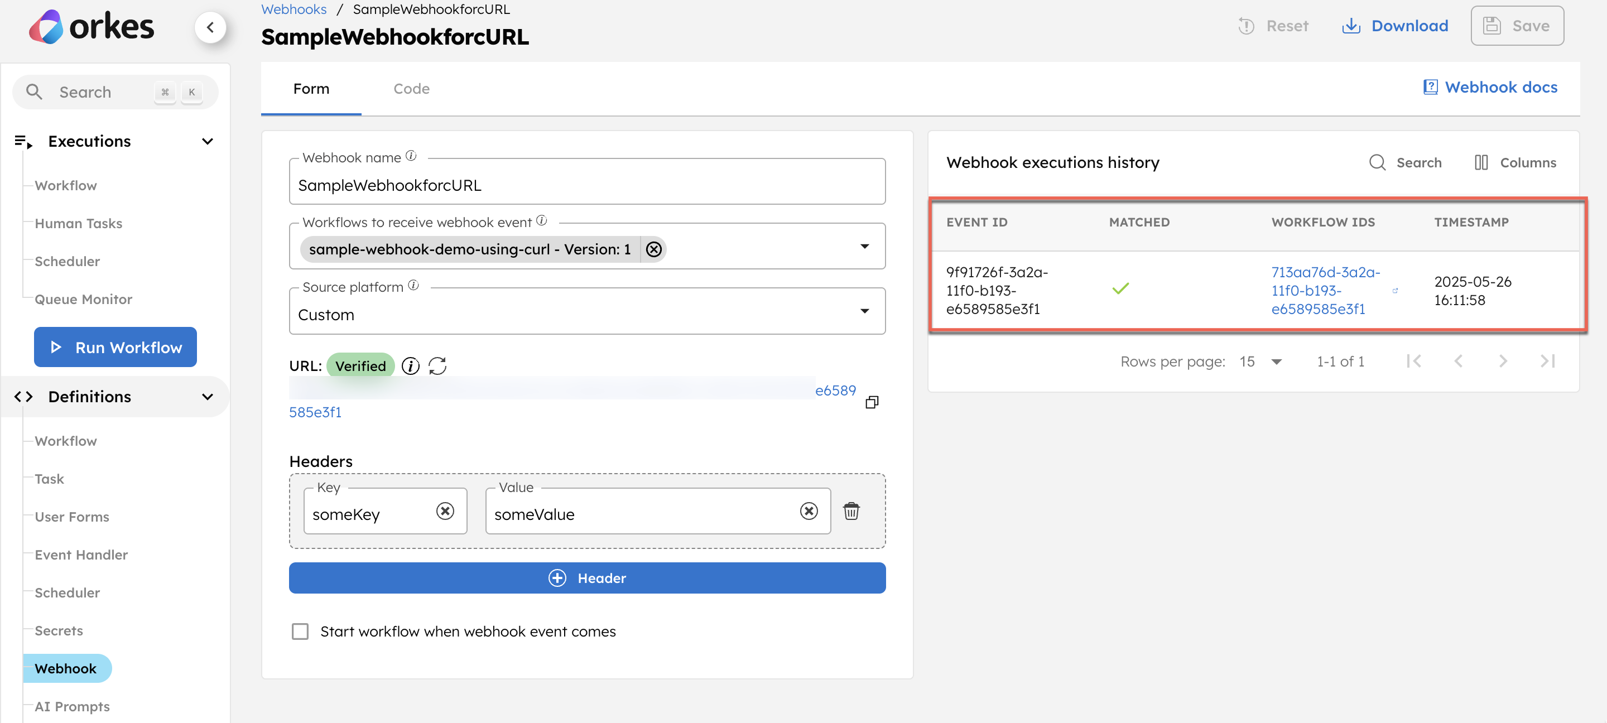Open Workflow under Definitions

coord(65,442)
